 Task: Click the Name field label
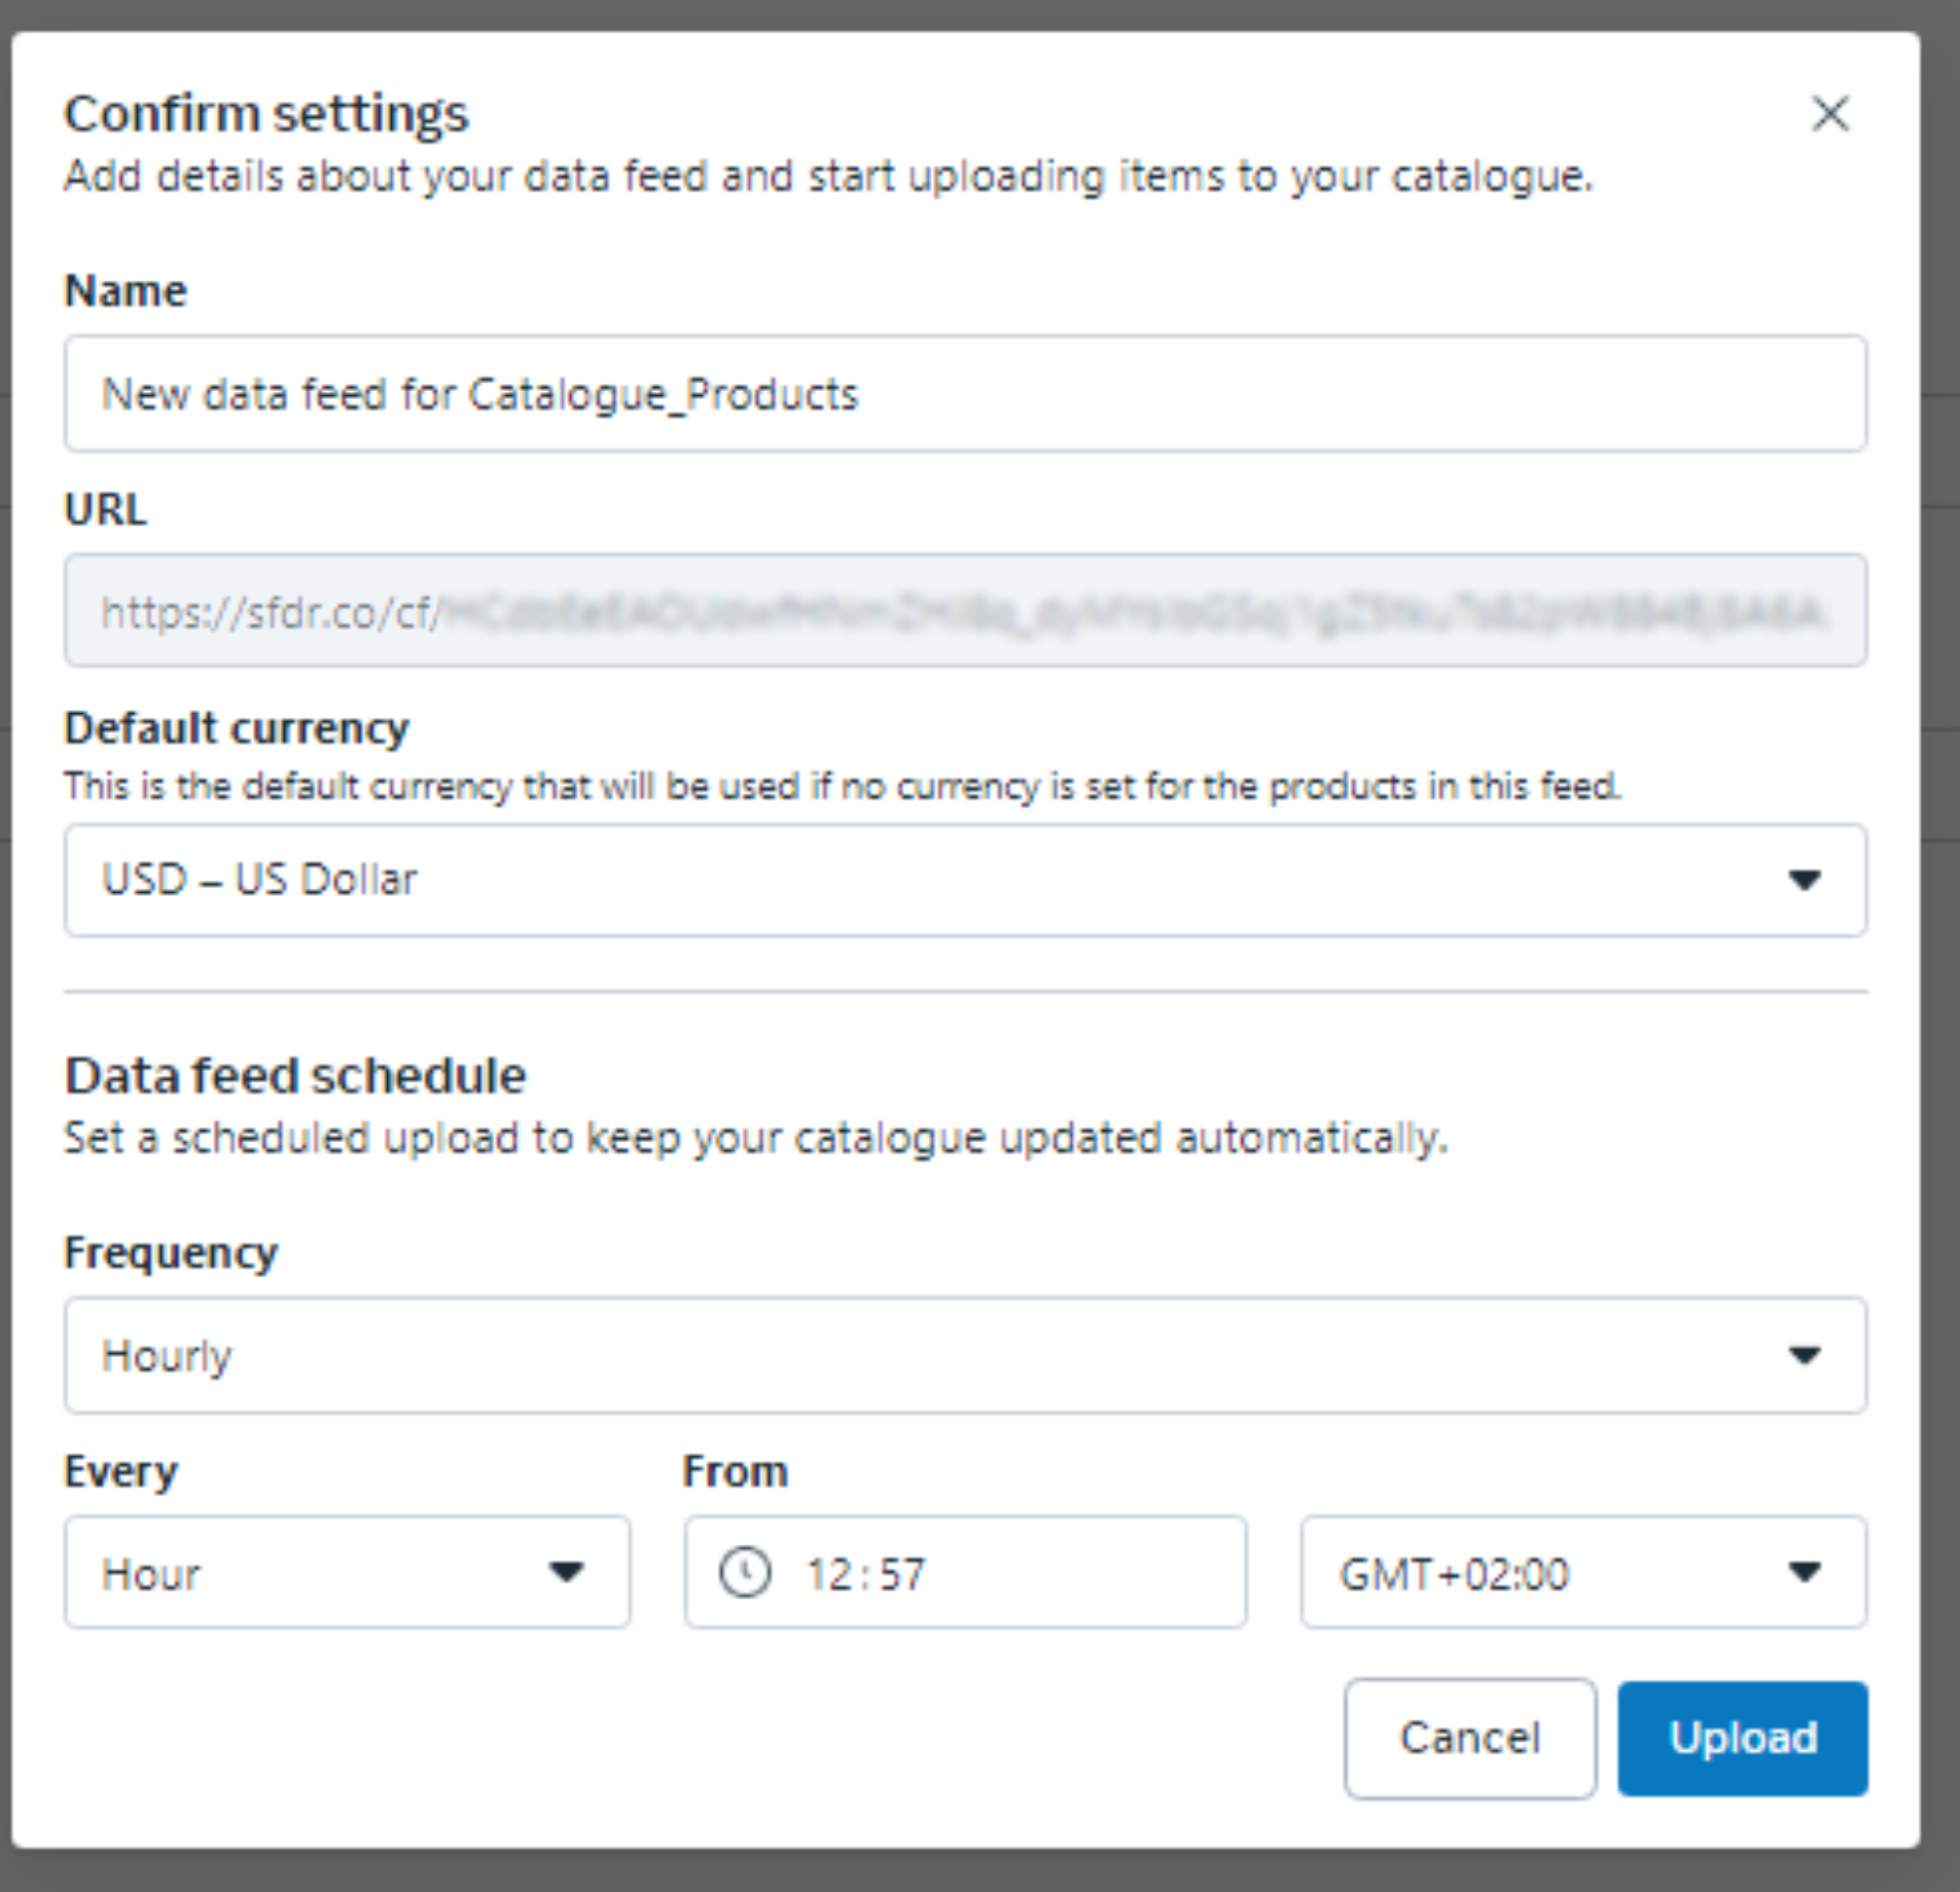(125, 291)
